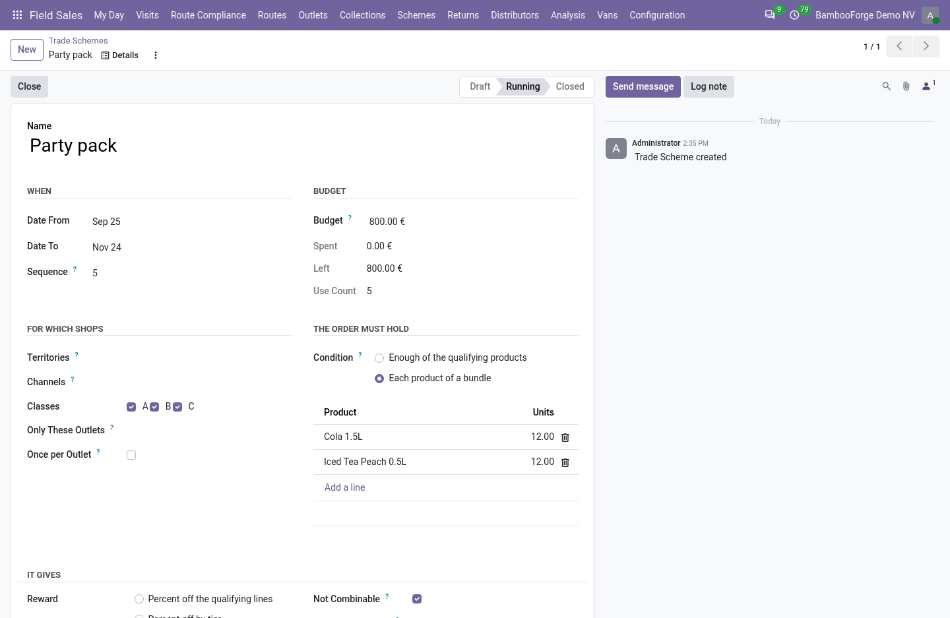
Task: Open the conversations icon with 9 badge
Action: pyautogui.click(x=770, y=15)
